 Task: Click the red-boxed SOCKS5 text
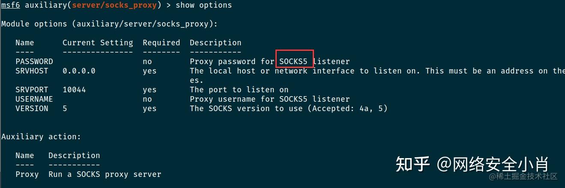pyautogui.click(x=293, y=62)
